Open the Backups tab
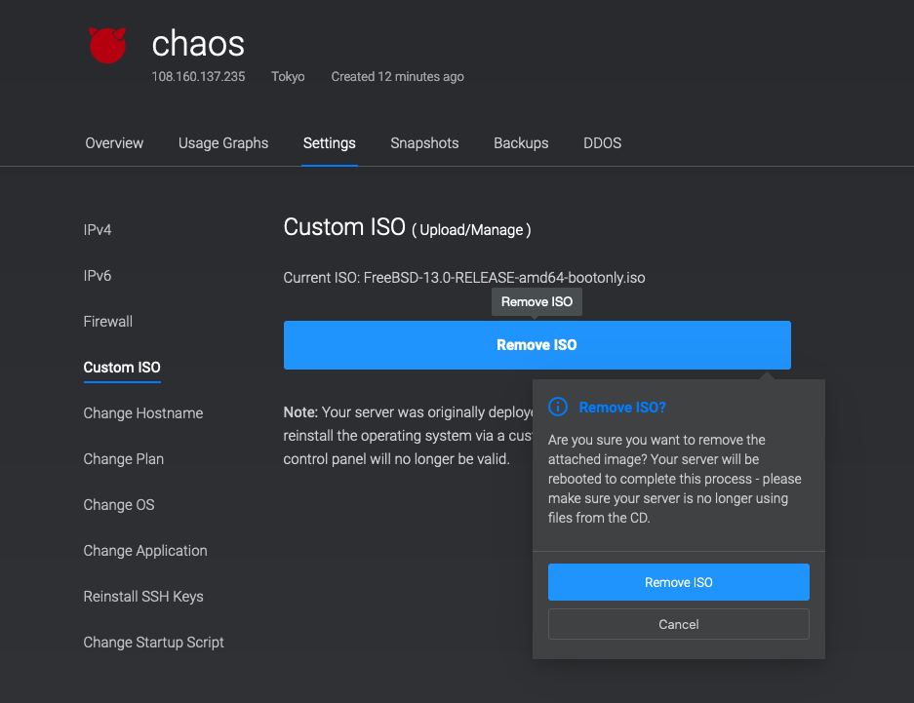 tap(521, 143)
